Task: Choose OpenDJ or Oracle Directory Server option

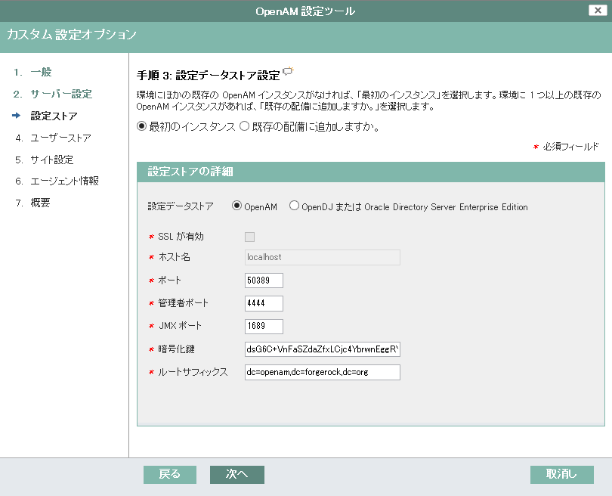Action: [x=294, y=206]
